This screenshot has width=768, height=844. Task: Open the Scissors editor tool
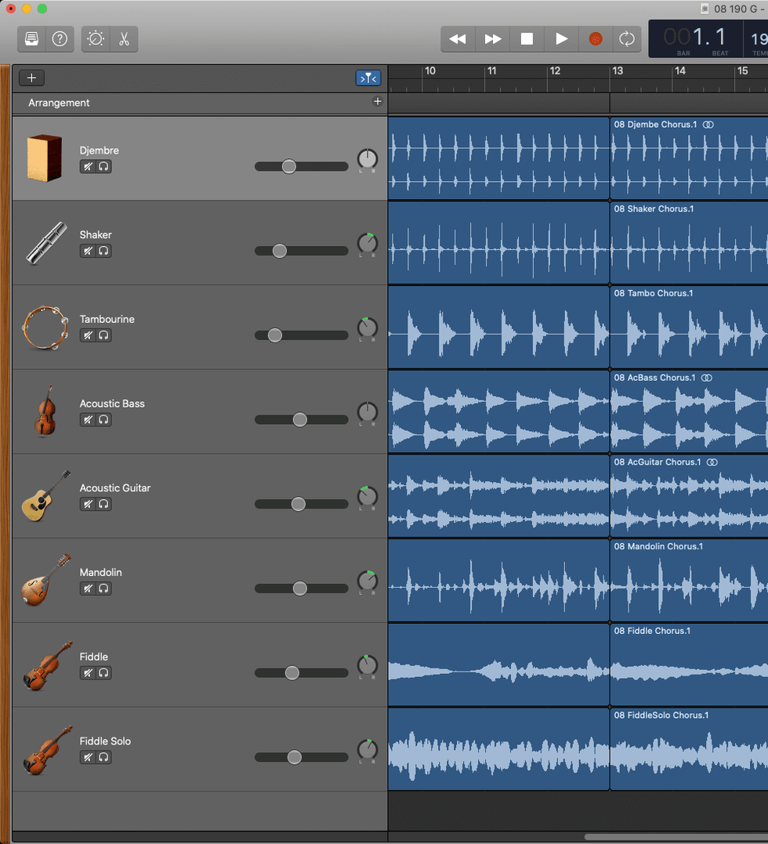[124, 38]
